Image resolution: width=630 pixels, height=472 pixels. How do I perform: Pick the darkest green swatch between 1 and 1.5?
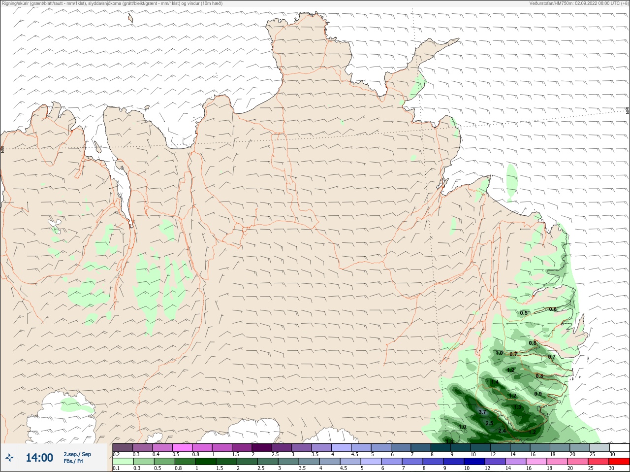205,462
